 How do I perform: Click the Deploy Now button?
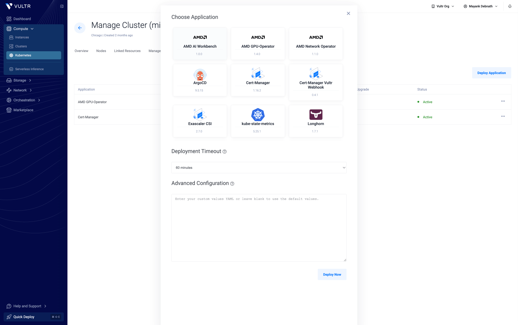point(332,274)
